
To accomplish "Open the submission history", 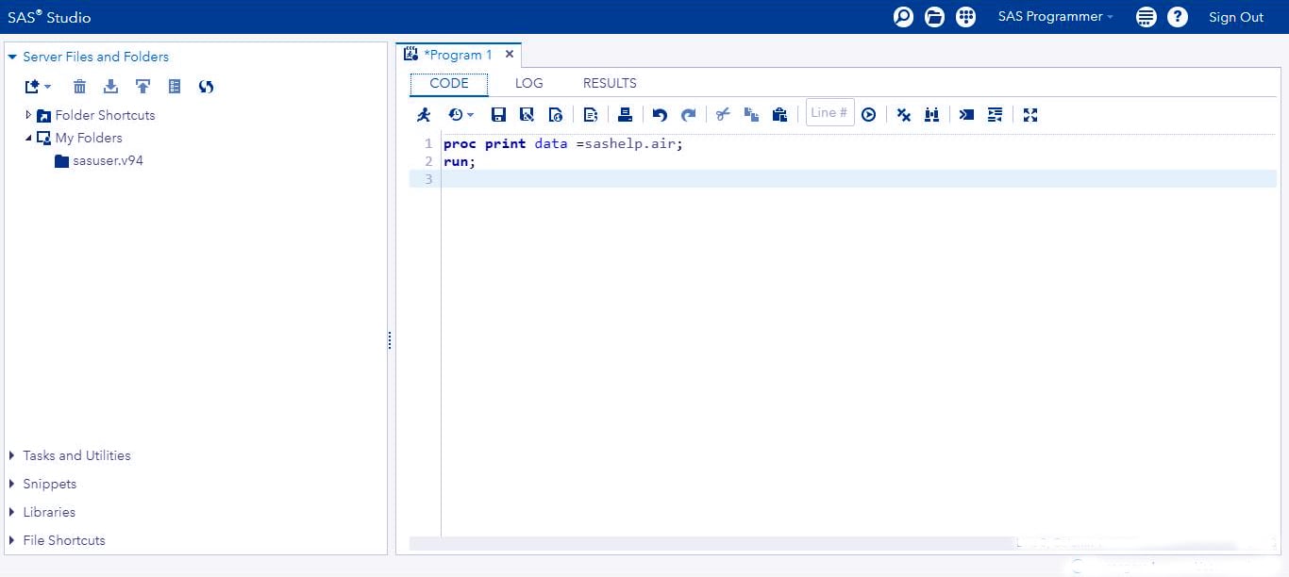I will (x=456, y=113).
